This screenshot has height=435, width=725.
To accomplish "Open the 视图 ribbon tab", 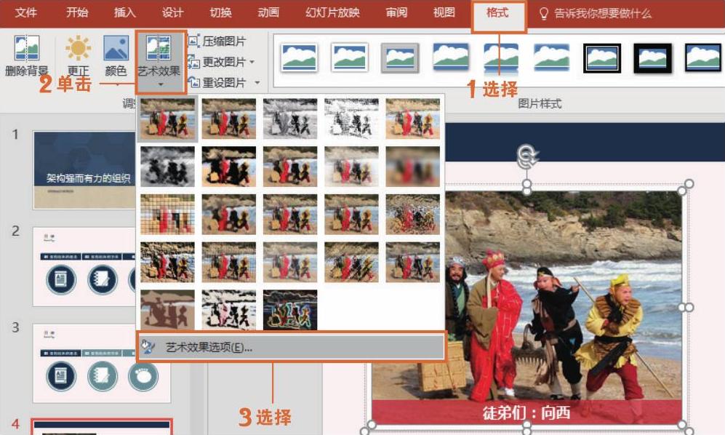I will click(444, 12).
